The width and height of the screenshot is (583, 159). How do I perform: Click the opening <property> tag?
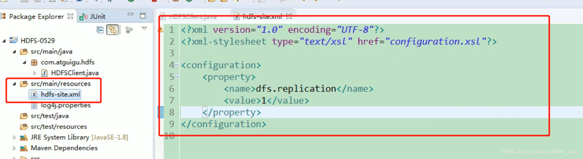pos(229,77)
